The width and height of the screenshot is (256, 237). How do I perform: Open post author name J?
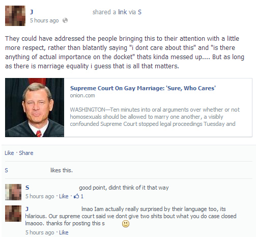click(x=32, y=12)
